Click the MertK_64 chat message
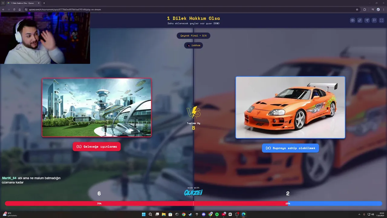Image resolution: width=387 pixels, height=218 pixels. (31, 180)
